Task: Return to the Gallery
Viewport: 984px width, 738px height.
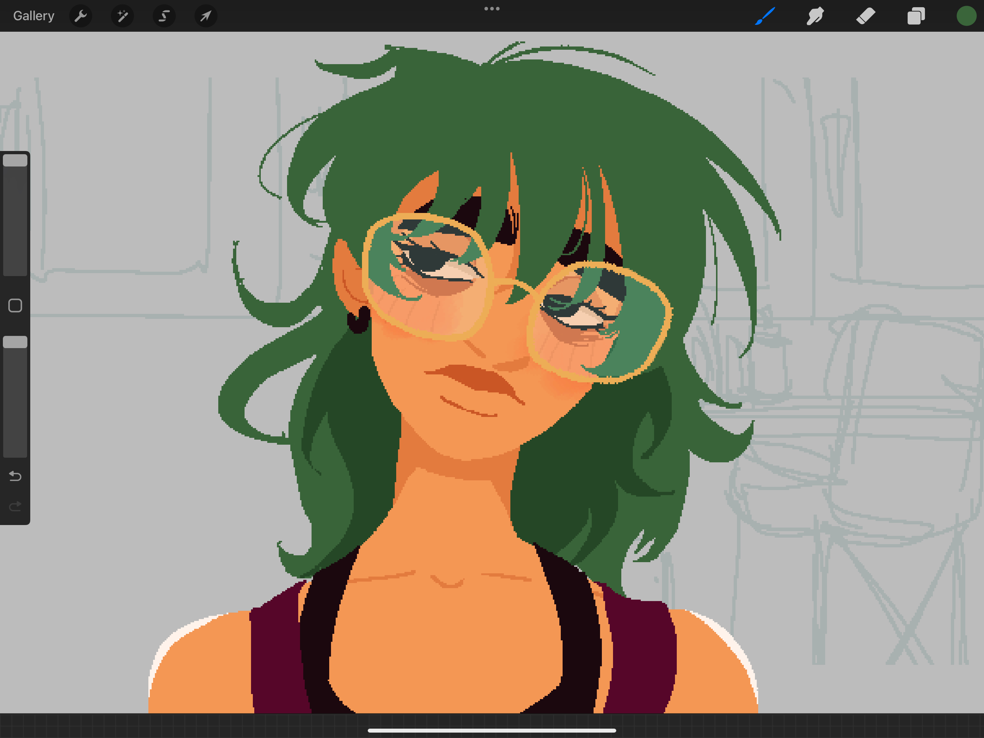Action: (x=34, y=16)
